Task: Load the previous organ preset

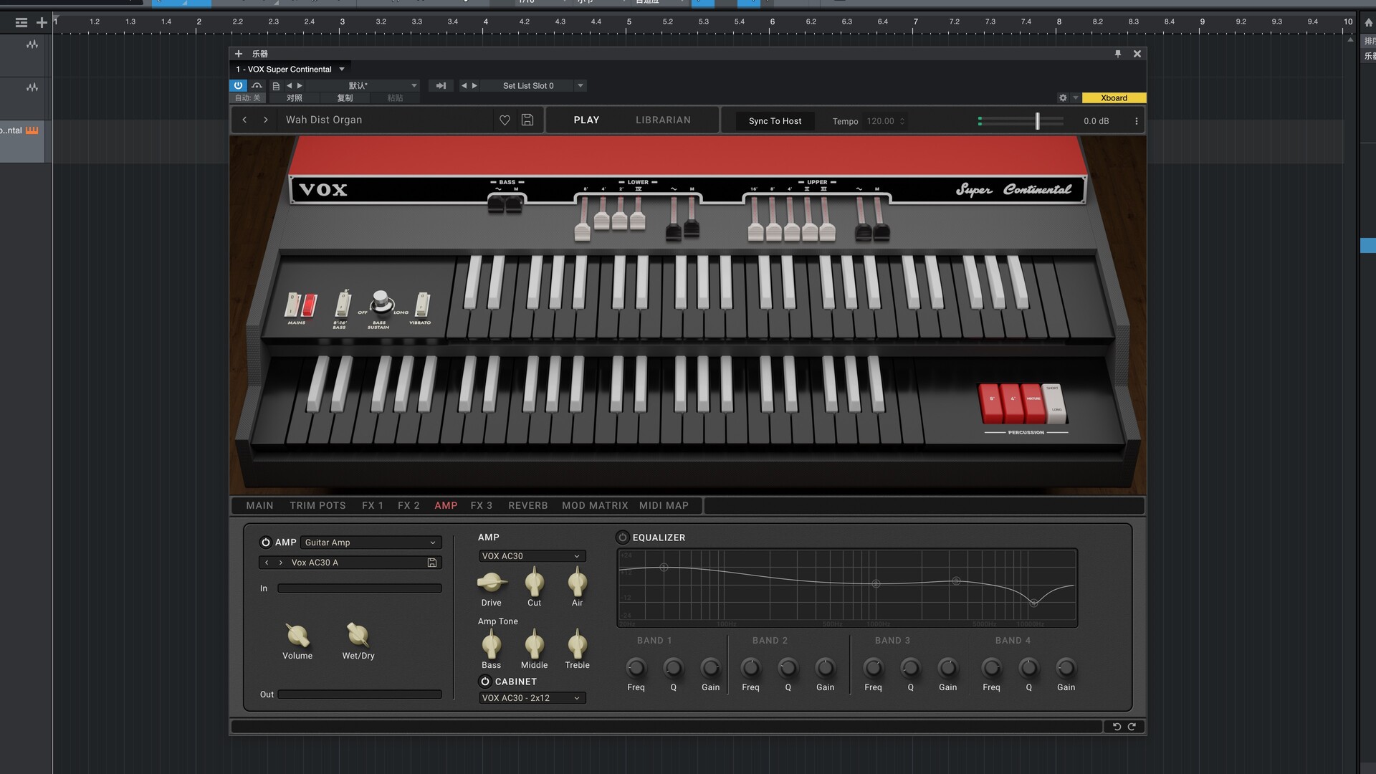Action: coord(245,120)
